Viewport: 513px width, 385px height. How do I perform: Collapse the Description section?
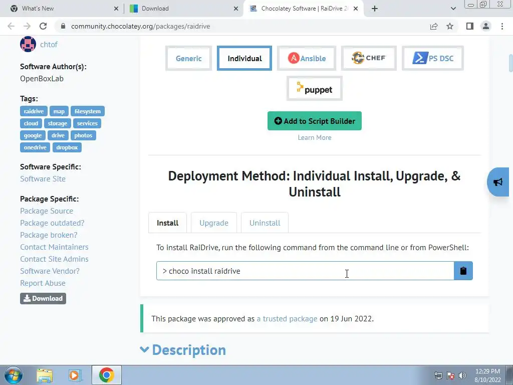[x=183, y=350]
